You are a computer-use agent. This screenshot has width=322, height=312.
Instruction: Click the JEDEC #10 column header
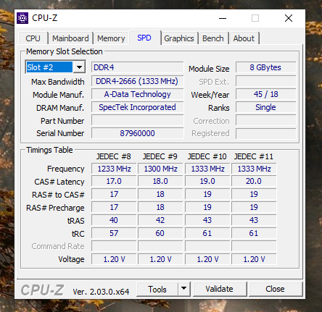pos(207,156)
